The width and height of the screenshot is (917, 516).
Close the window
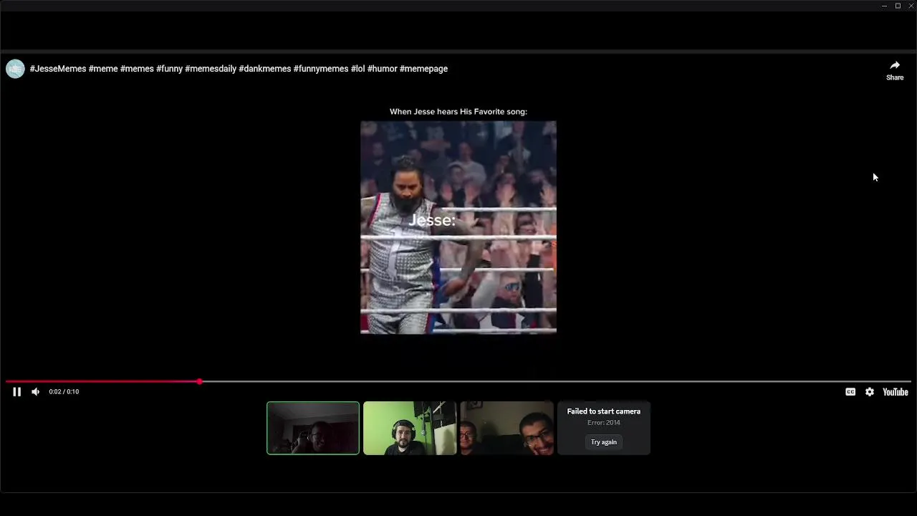911,6
